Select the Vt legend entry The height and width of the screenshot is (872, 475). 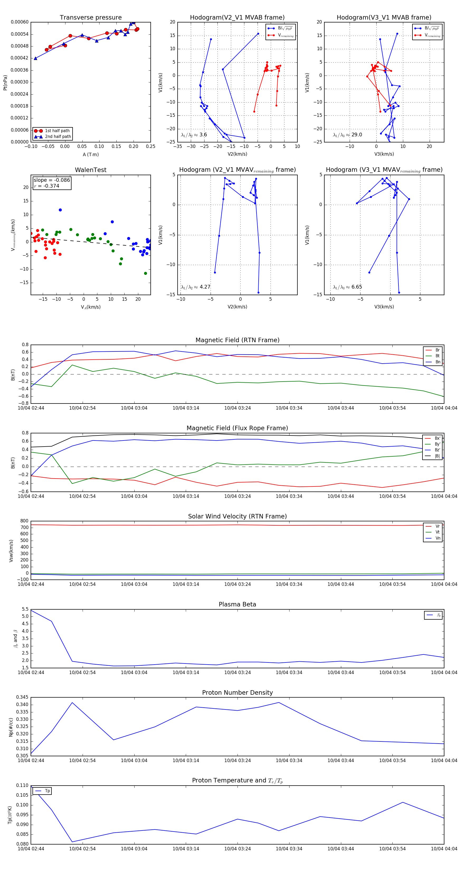pyautogui.click(x=433, y=532)
